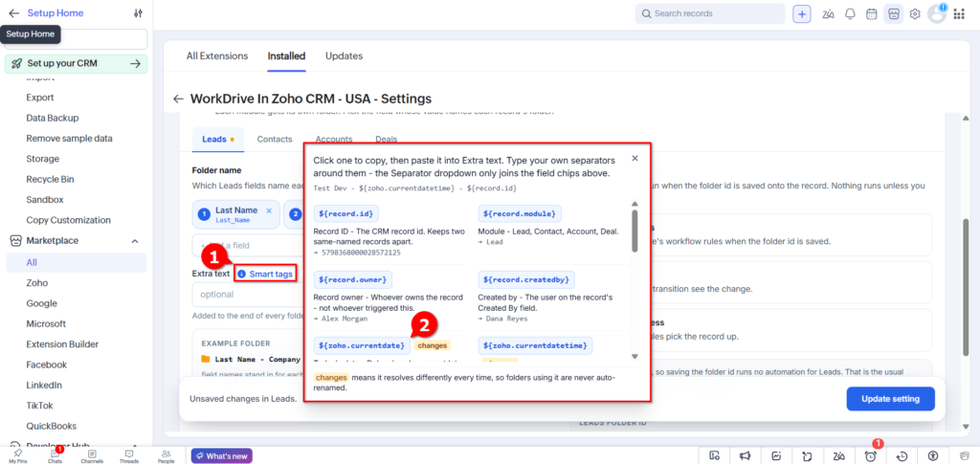
Task: Close the Smart tags popup
Action: [635, 158]
